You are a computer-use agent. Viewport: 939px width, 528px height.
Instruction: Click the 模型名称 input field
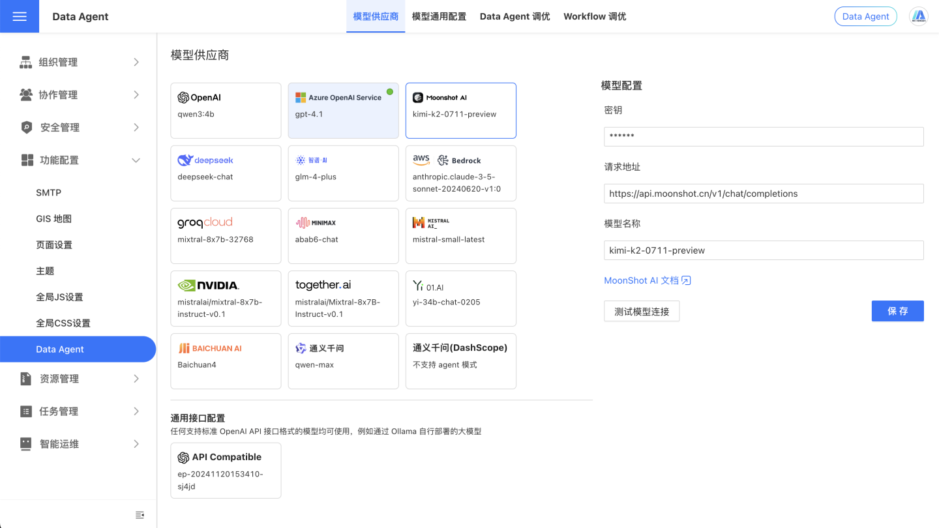(763, 250)
